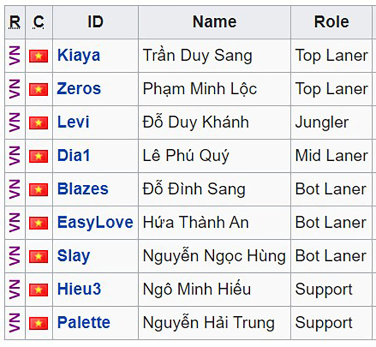
Task: Follow the EasyLove player link
Action: [95, 222]
